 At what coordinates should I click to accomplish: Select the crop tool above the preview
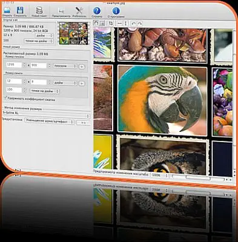point(111,23)
